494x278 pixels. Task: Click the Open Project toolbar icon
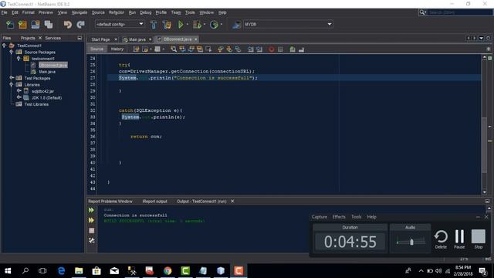click(x=36, y=25)
